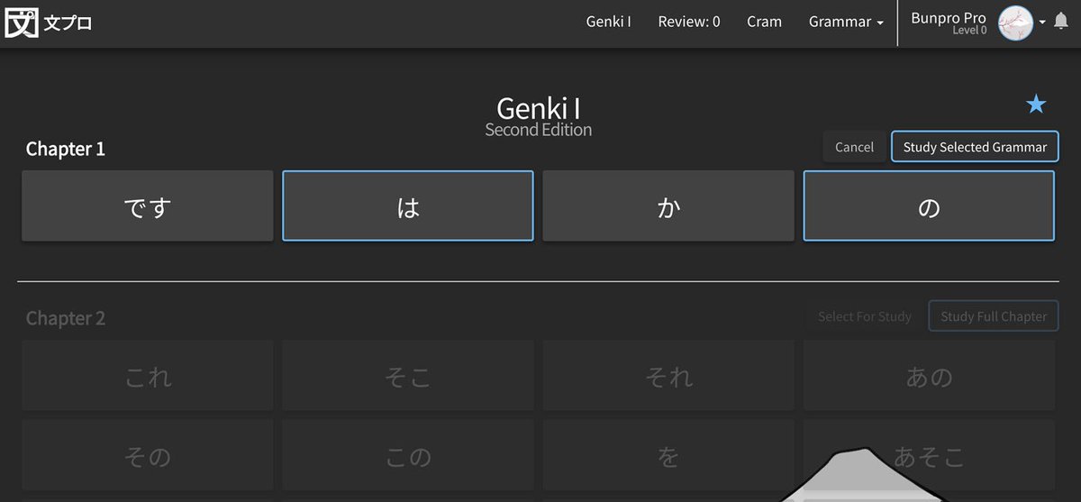
Task: Open the これ grammar tile
Action: 148,376
